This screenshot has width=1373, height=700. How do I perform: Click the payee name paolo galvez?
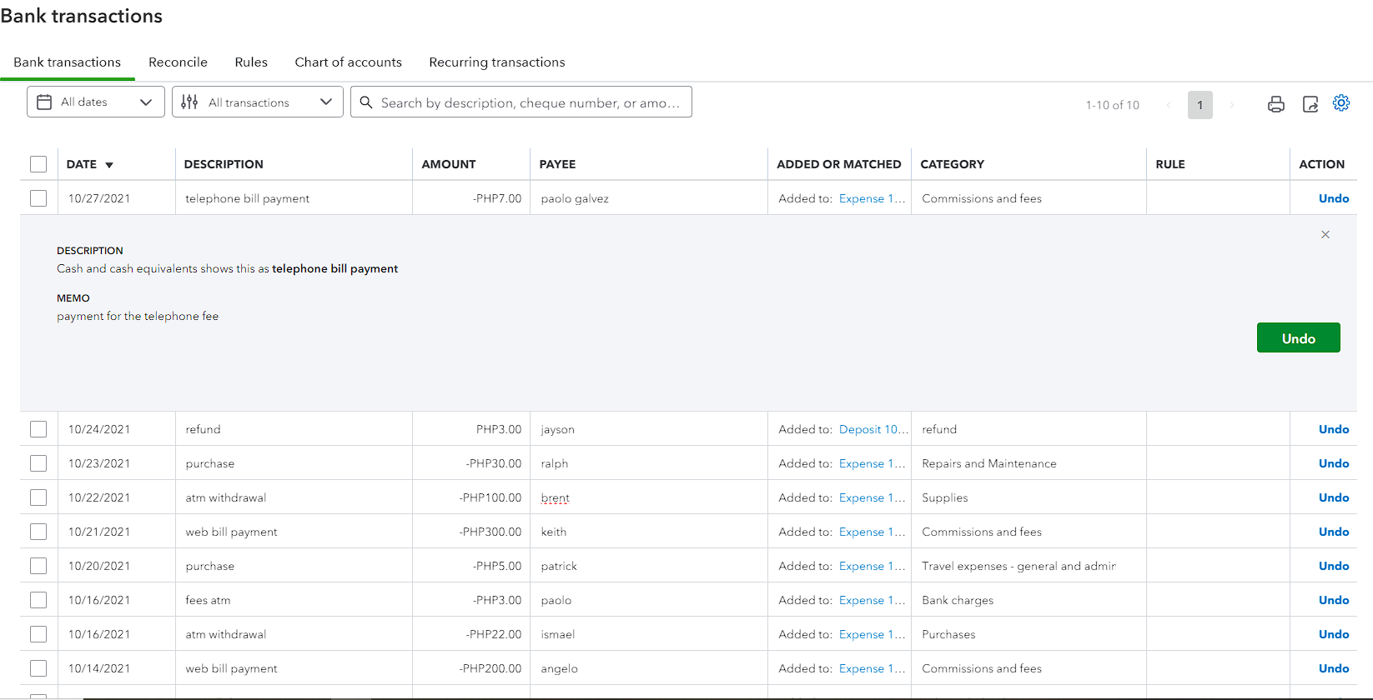point(575,198)
